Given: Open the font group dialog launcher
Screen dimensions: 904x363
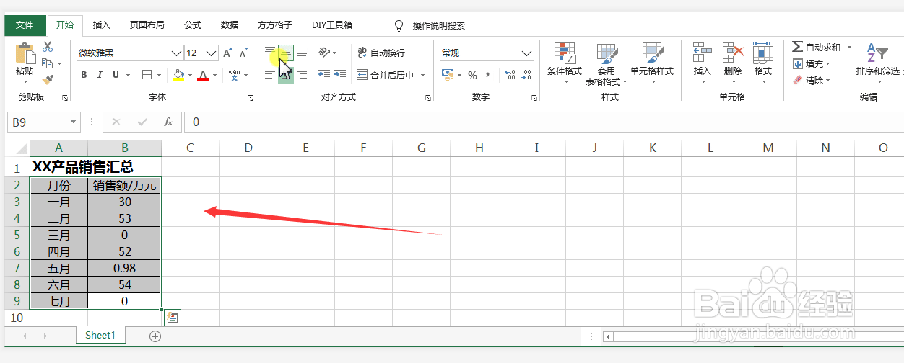Looking at the screenshot, I should (251, 97).
